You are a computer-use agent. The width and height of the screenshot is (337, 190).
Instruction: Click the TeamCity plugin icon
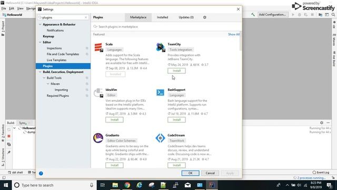161,47
